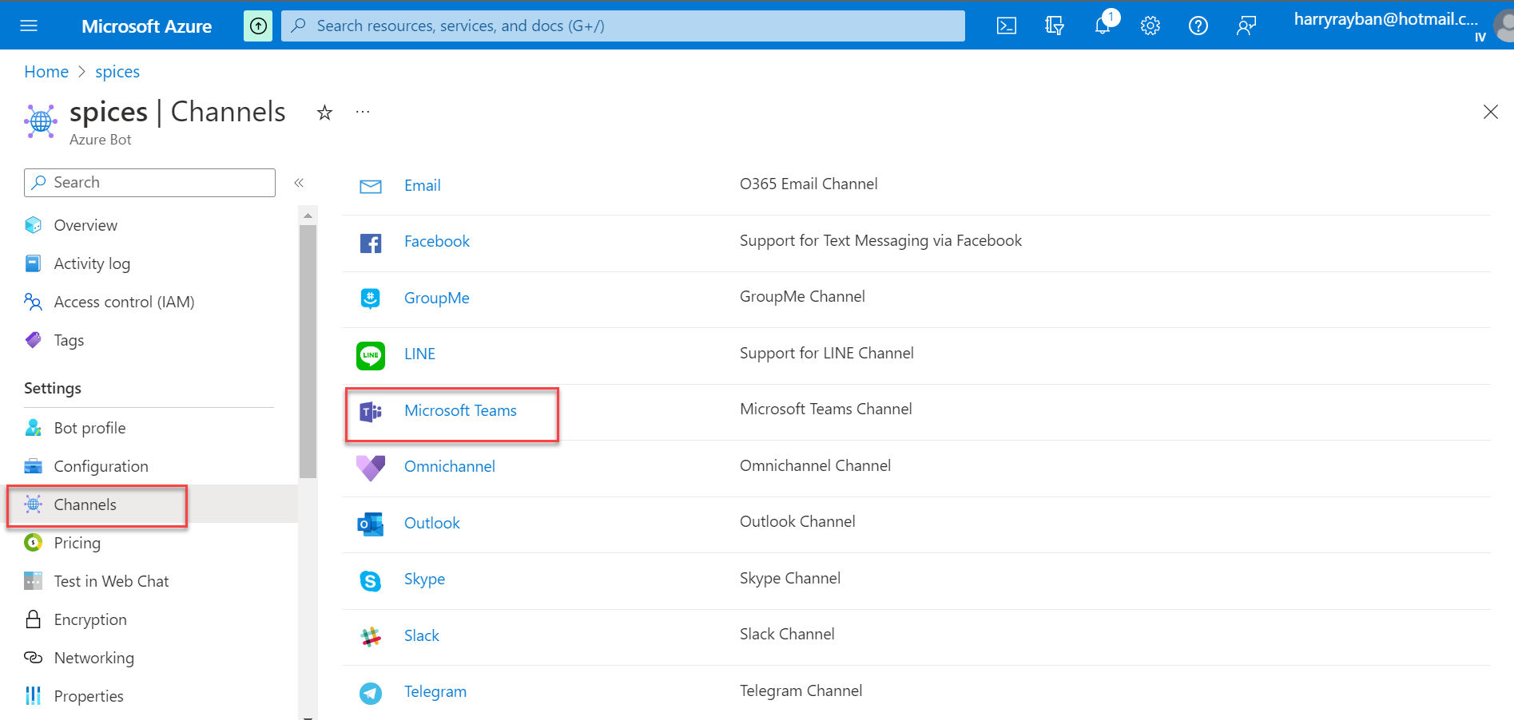This screenshot has width=1514, height=720.
Task: Click the Facebook channel icon
Action: (371, 243)
